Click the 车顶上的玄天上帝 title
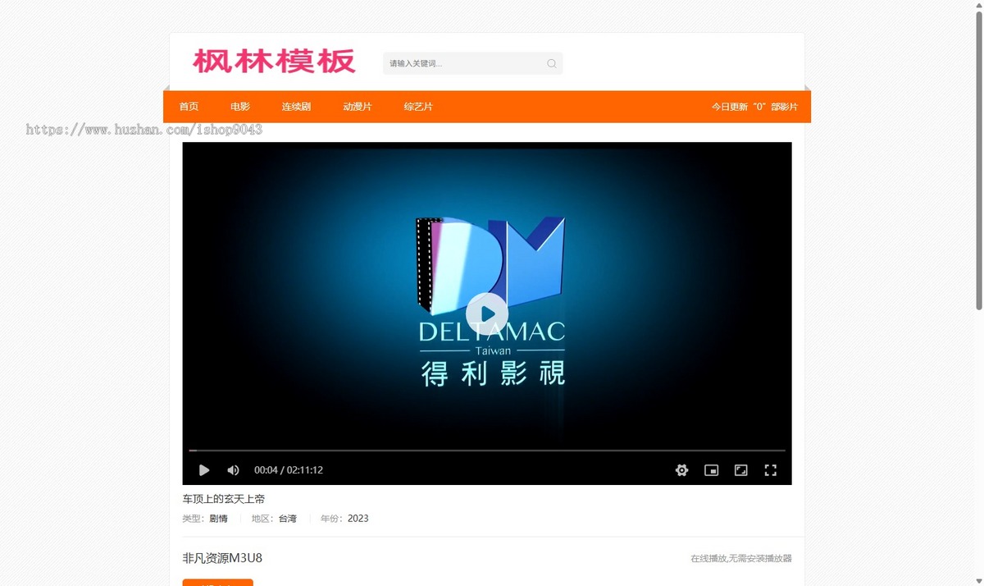984x586 pixels. [223, 499]
